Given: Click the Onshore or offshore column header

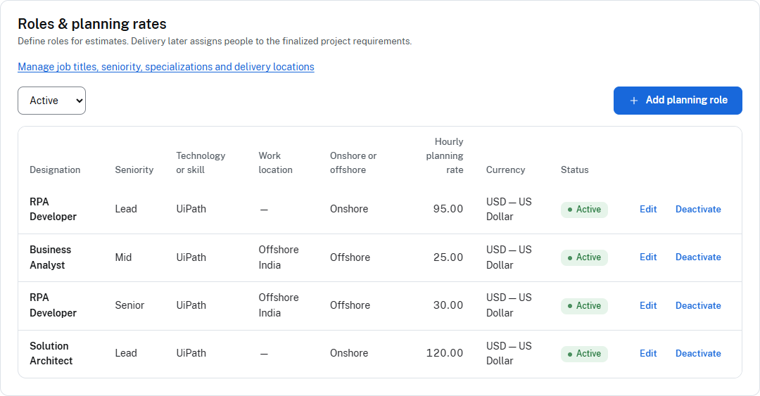Looking at the screenshot, I should 353,163.
